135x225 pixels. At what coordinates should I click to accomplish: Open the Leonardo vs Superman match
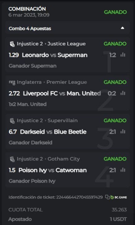pyautogui.click(x=55, y=55)
